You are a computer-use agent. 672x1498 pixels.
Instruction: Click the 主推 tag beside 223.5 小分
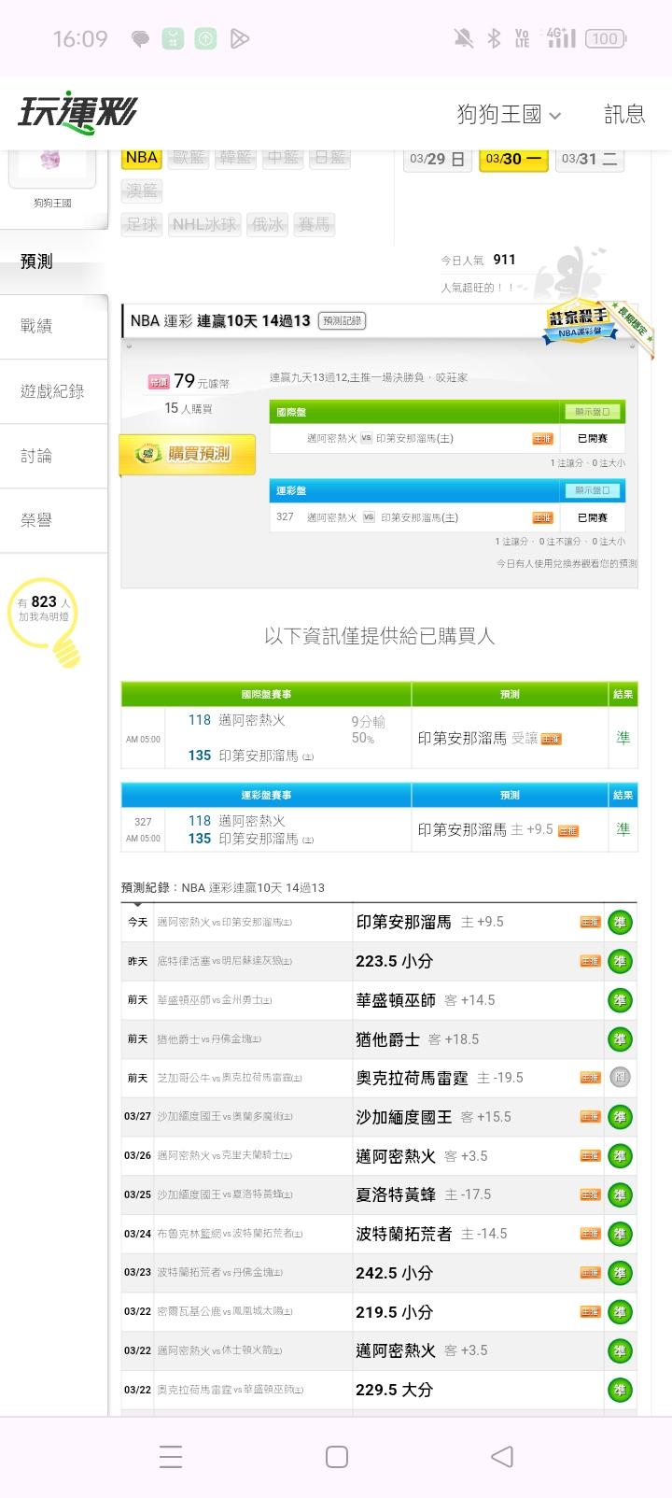click(x=590, y=961)
